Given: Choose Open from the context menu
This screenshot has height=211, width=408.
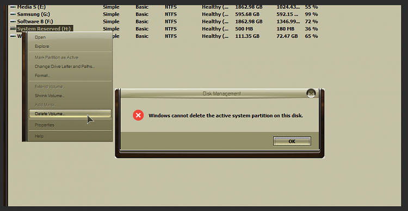Looking at the screenshot, I should click(x=40, y=37).
